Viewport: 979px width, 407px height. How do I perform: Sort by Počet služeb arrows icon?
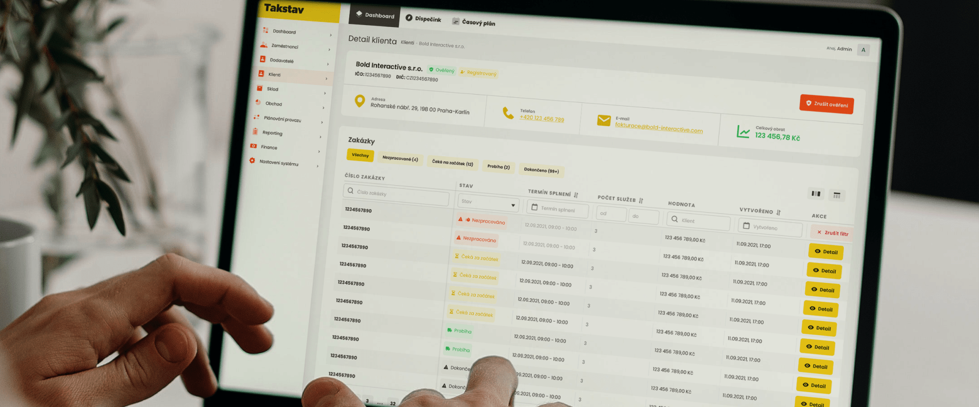[x=641, y=200]
